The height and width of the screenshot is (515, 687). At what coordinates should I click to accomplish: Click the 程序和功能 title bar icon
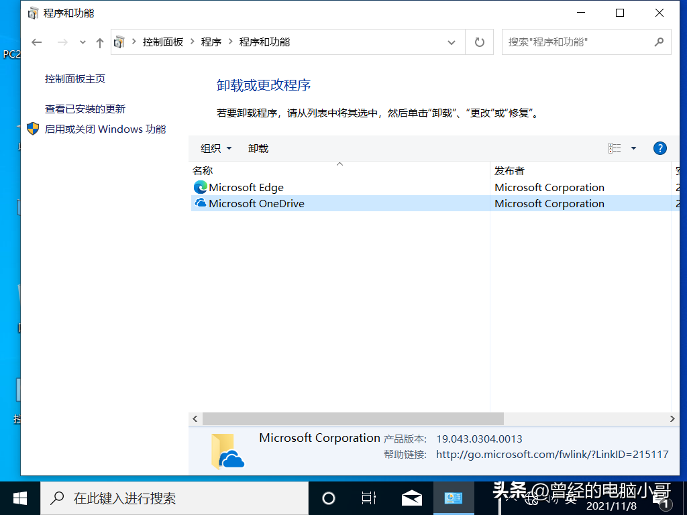pos(34,13)
